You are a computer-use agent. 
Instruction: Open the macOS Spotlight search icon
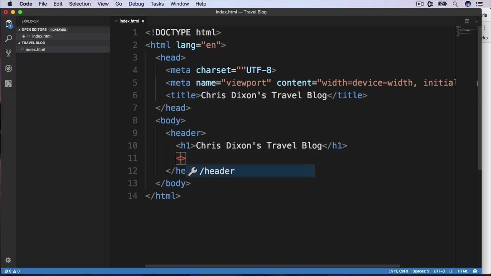tap(455, 4)
